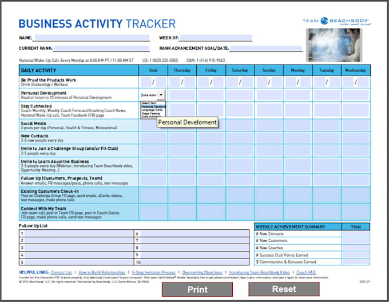The height and width of the screenshot is (302, 389).
Task: Open the Personal Development goal dropdown arrow
Action: pos(161,95)
